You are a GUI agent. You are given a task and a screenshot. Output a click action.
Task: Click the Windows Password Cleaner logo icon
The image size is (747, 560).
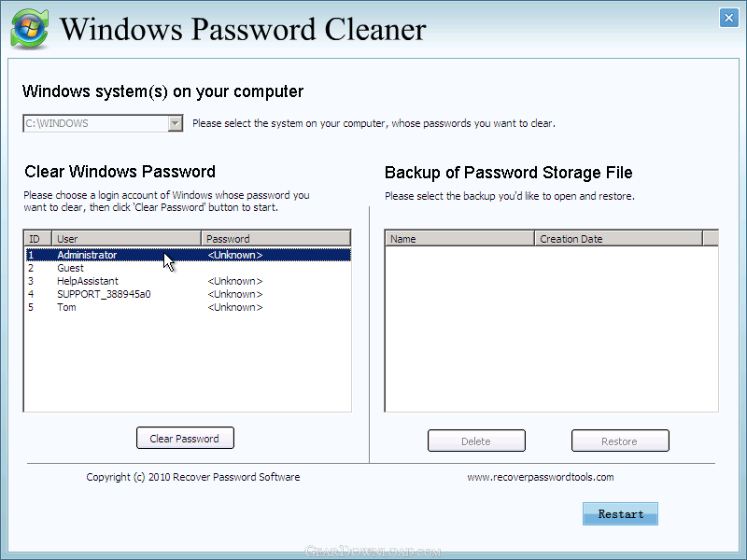coord(30,29)
